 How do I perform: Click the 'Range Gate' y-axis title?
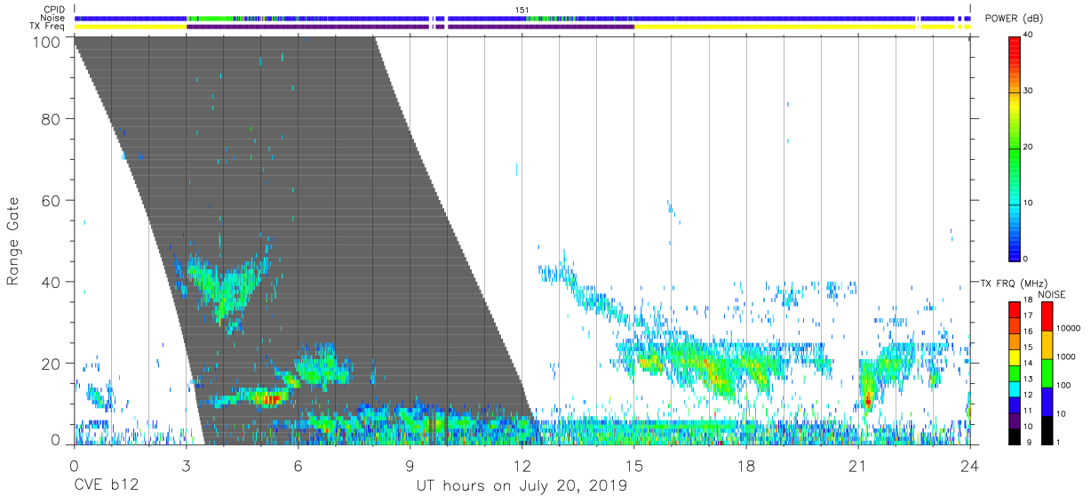tap(14, 240)
